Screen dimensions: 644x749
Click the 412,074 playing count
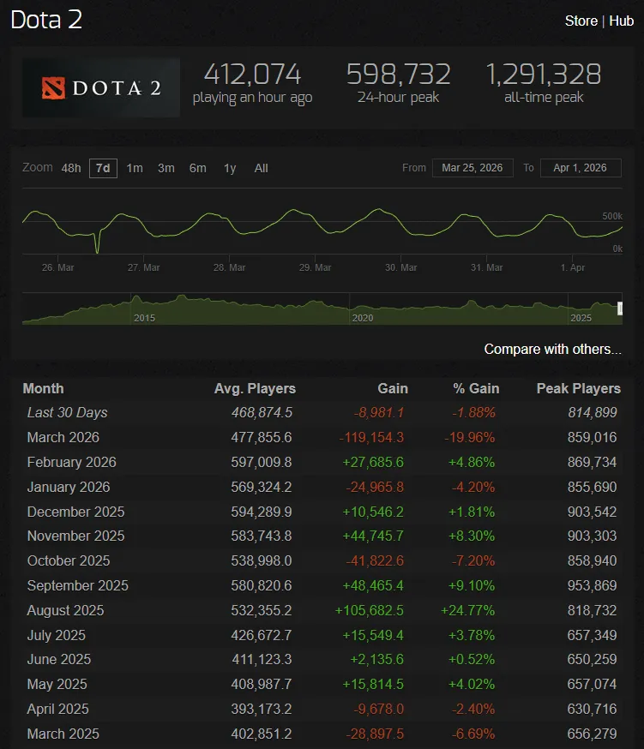click(x=252, y=74)
